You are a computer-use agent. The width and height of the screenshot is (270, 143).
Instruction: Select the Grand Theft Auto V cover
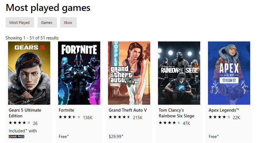coord(129,73)
